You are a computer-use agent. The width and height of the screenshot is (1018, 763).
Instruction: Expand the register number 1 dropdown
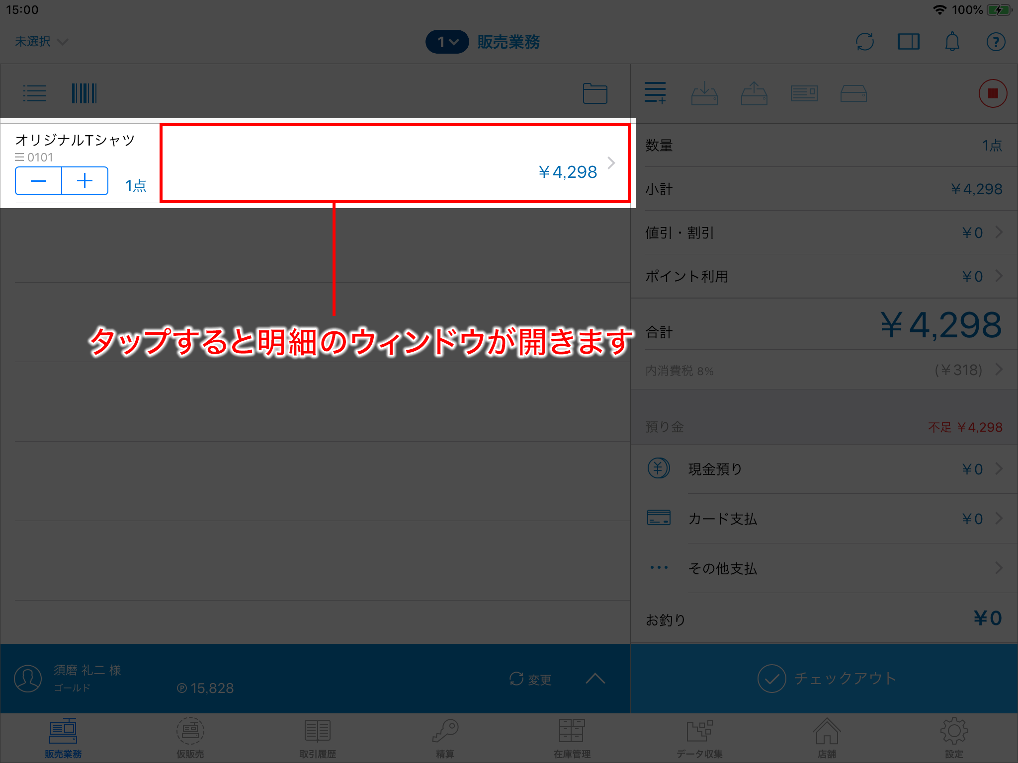[x=447, y=42]
